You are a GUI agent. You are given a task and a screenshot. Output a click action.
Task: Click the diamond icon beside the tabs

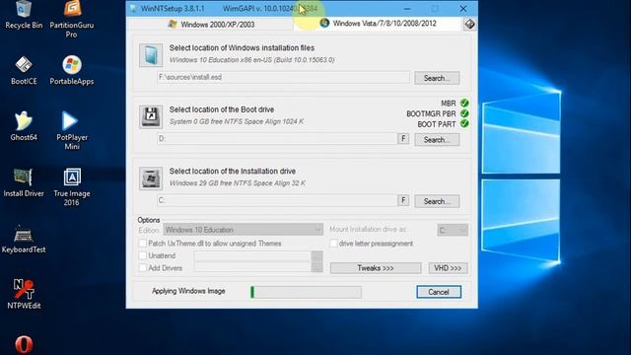[469, 24]
